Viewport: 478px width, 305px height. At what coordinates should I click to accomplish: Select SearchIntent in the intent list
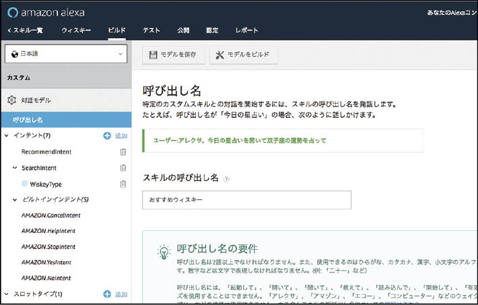[x=39, y=168]
